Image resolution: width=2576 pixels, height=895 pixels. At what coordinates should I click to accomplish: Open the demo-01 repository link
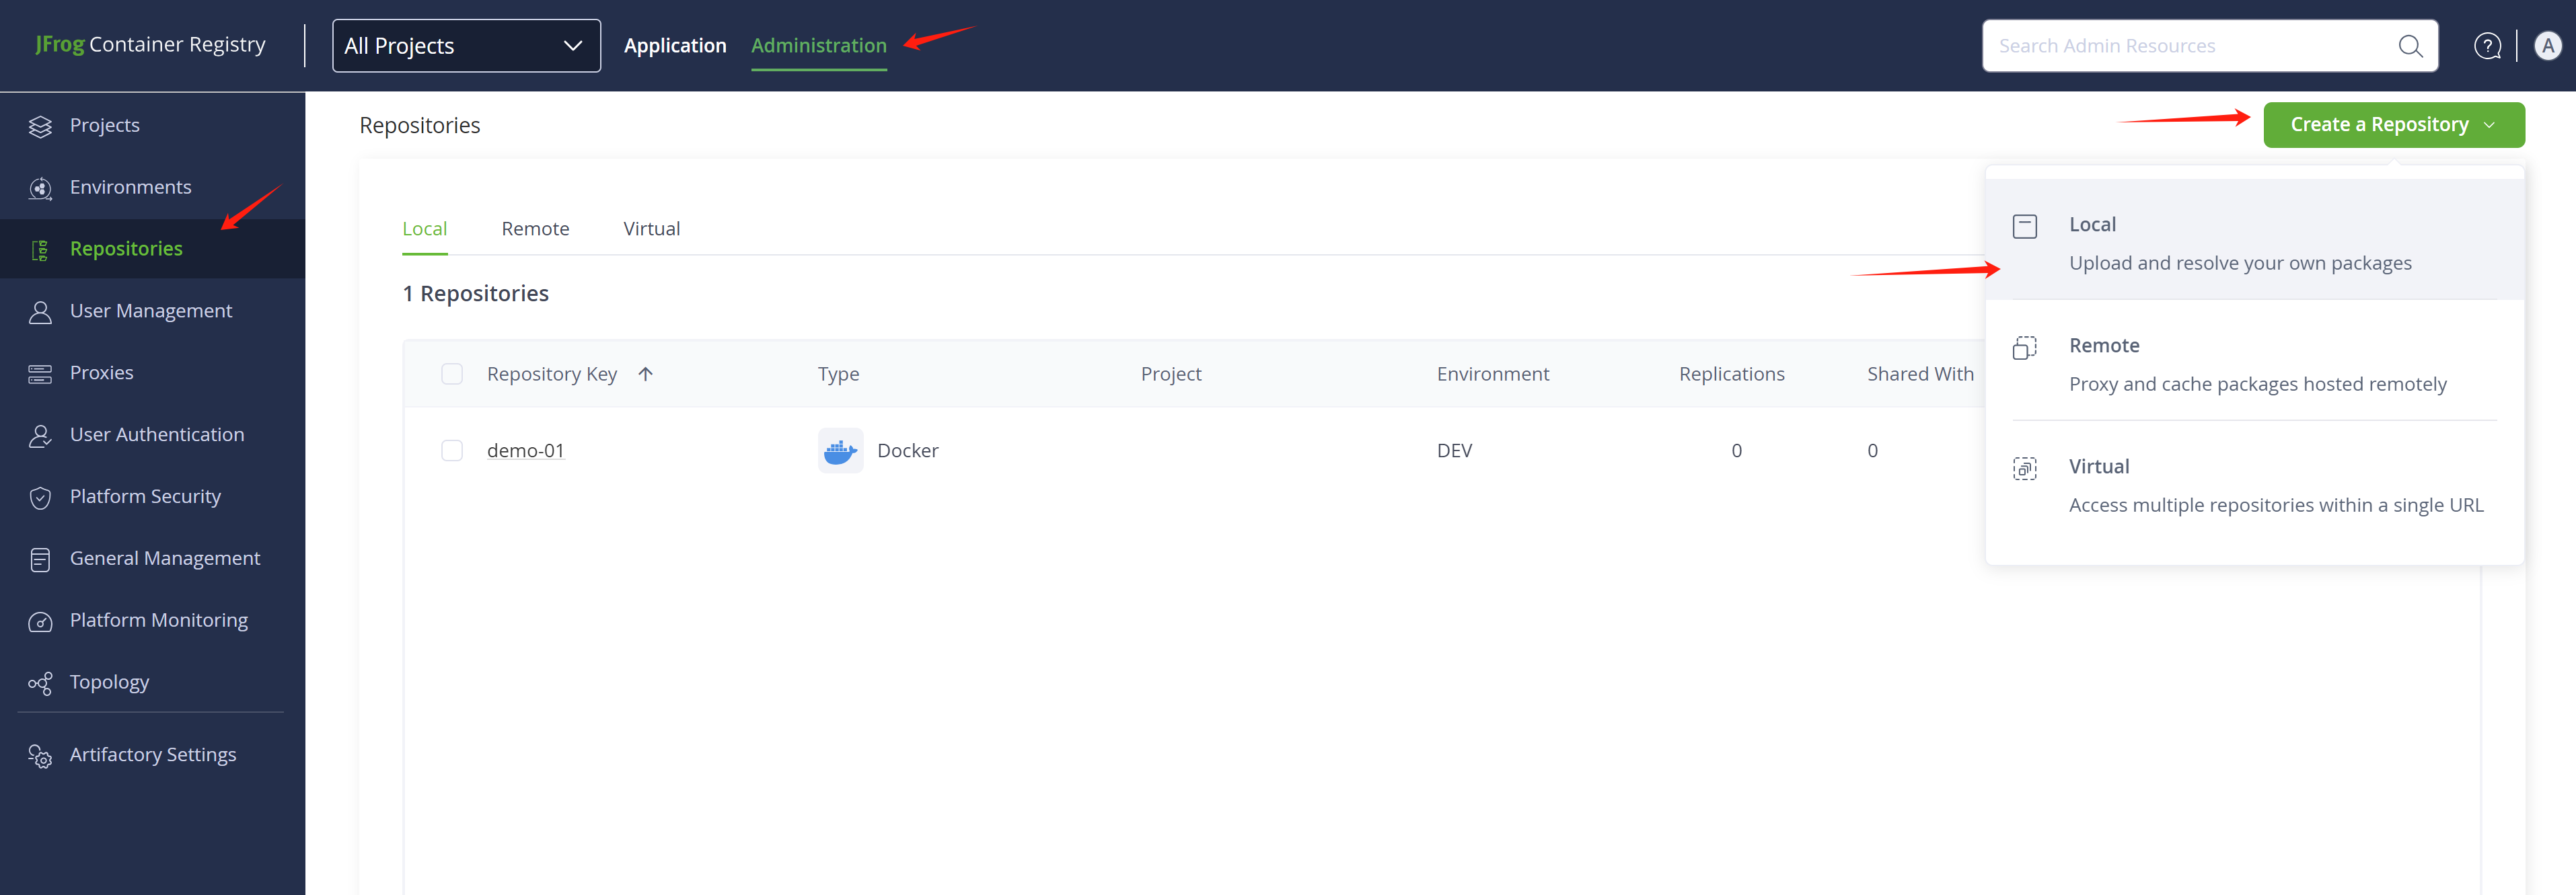pyautogui.click(x=525, y=451)
